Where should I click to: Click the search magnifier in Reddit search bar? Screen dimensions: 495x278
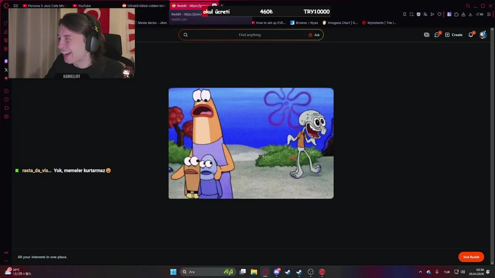coord(186,35)
